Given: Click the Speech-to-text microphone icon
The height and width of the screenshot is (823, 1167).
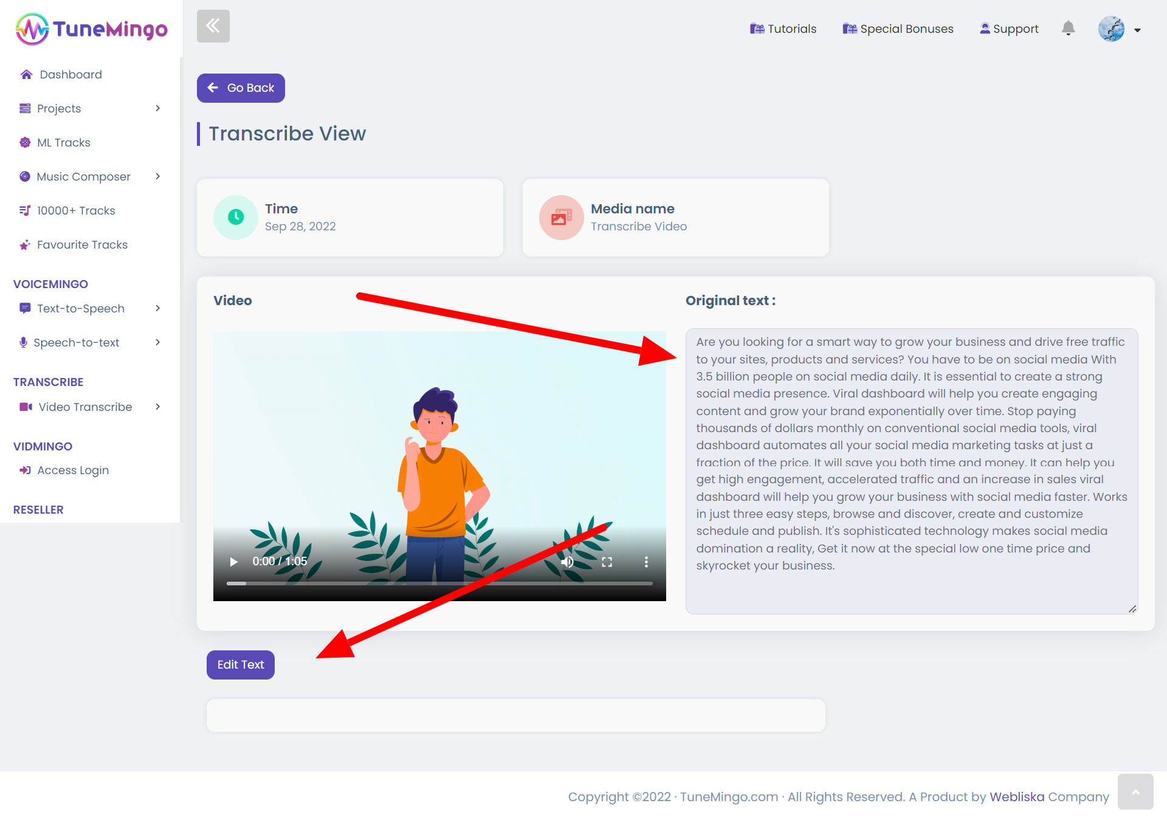Looking at the screenshot, I should pyautogui.click(x=23, y=342).
